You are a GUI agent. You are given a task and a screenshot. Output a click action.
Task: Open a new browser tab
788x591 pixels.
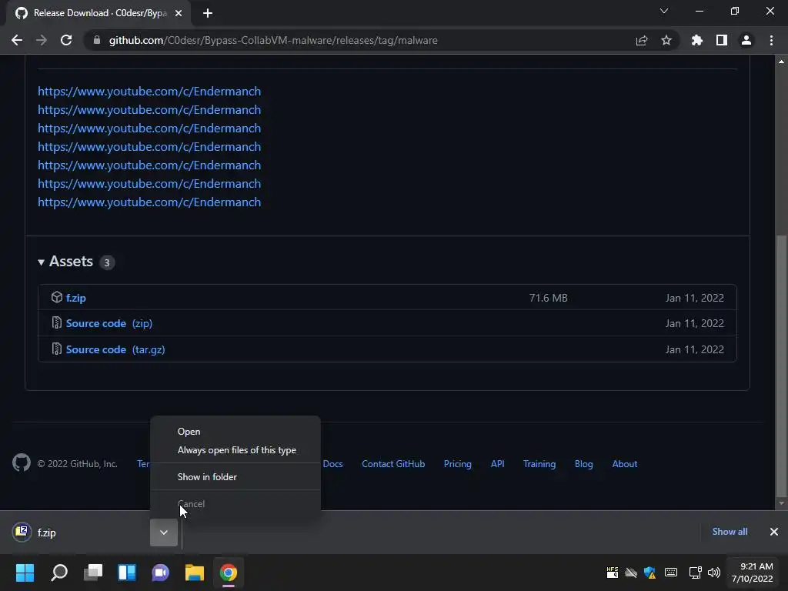[x=208, y=13]
